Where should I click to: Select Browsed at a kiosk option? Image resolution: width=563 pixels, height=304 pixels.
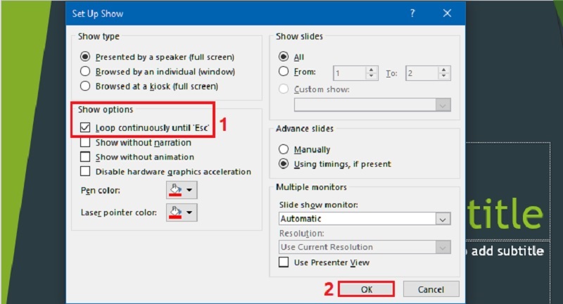[86, 86]
